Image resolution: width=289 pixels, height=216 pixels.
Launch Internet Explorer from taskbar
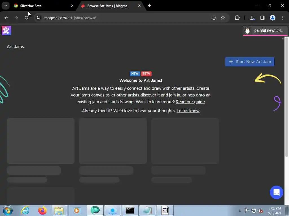(25, 210)
